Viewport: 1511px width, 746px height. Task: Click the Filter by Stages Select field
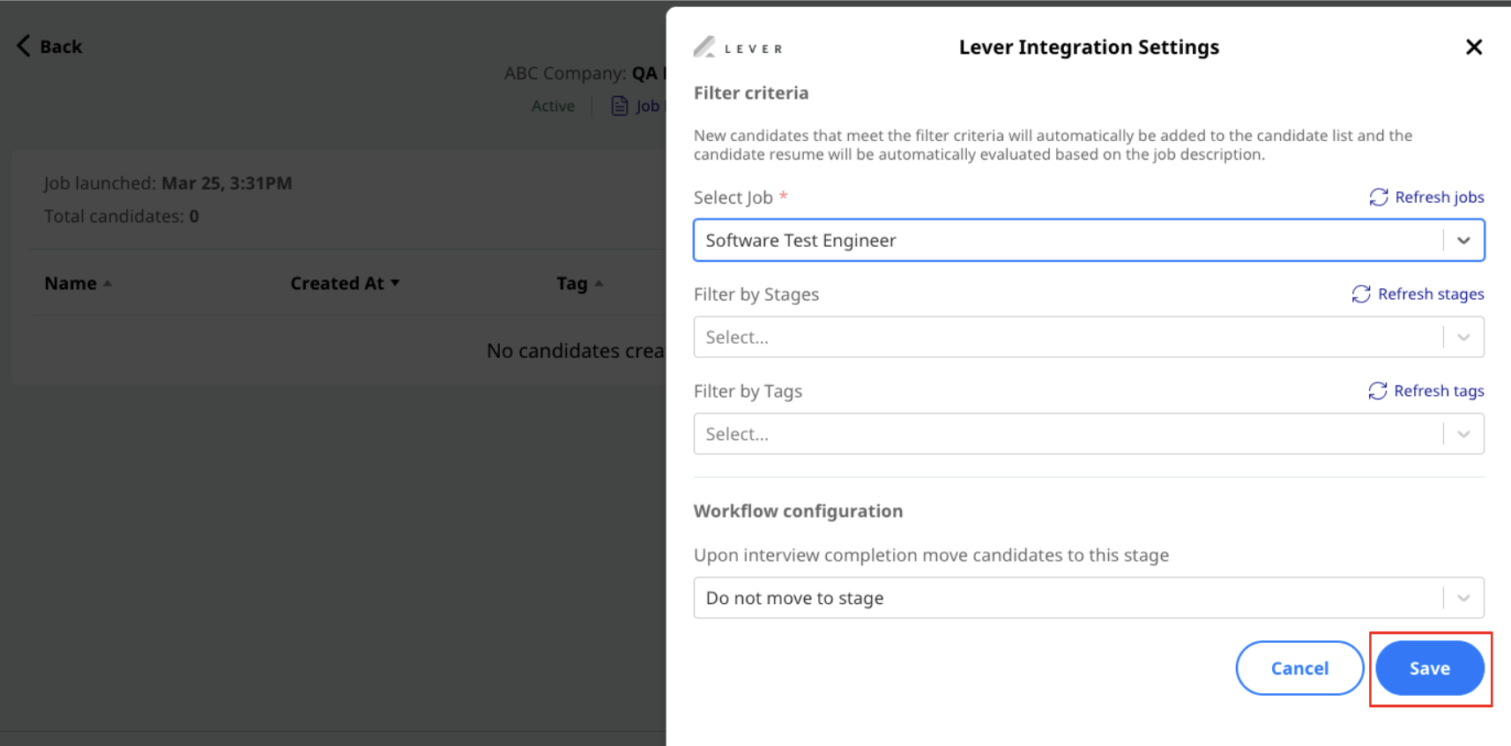click(x=1089, y=338)
